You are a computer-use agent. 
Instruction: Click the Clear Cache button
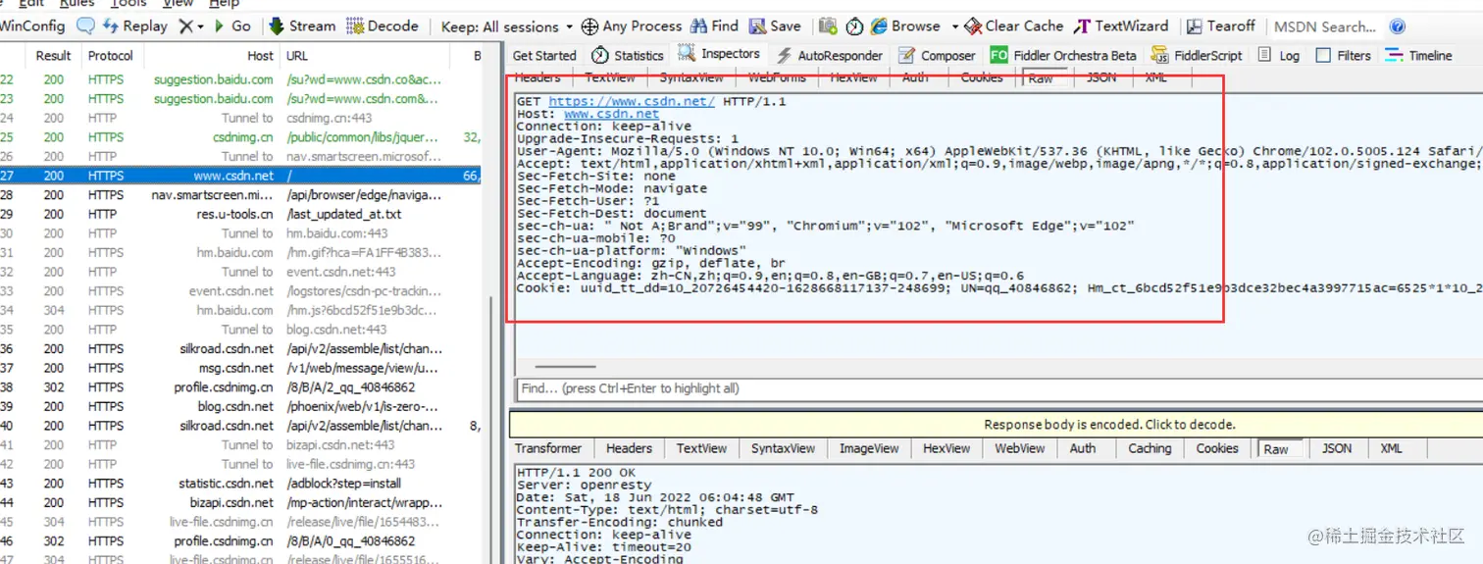(1014, 26)
